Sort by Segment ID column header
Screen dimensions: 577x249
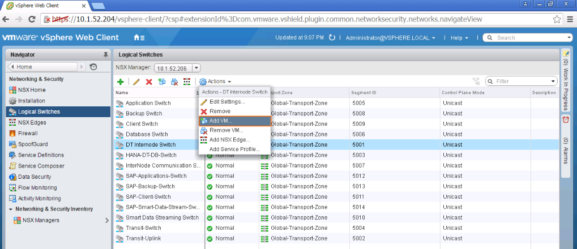[394, 93]
